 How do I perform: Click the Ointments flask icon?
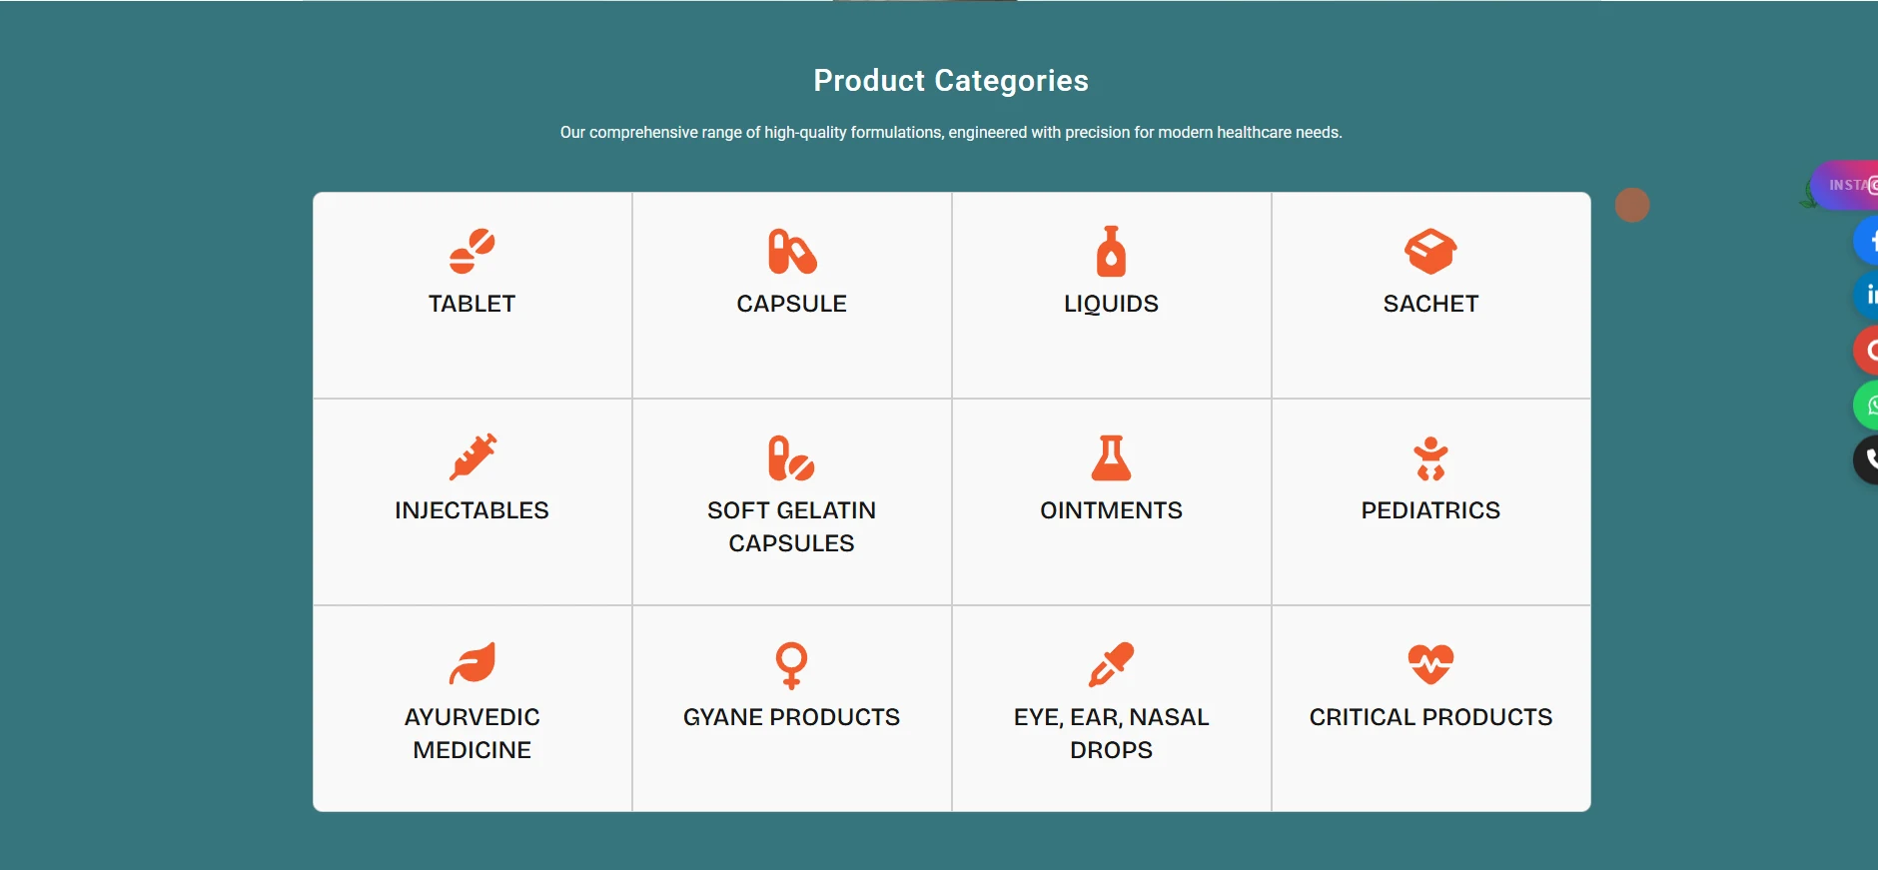coord(1111,457)
